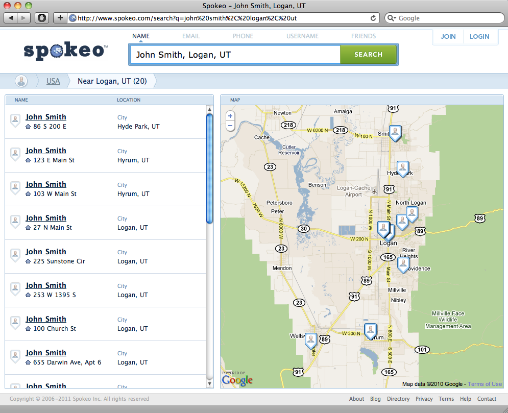Screen dimensions: 508x413
Task: Open John Smith at 123 E Main St
Action: (x=46, y=150)
